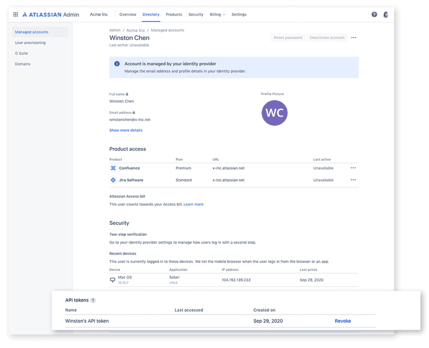Image resolution: width=429 pixels, height=348 pixels.
Task: Click the Mac OS desktop device icon
Action: [x=112, y=280]
